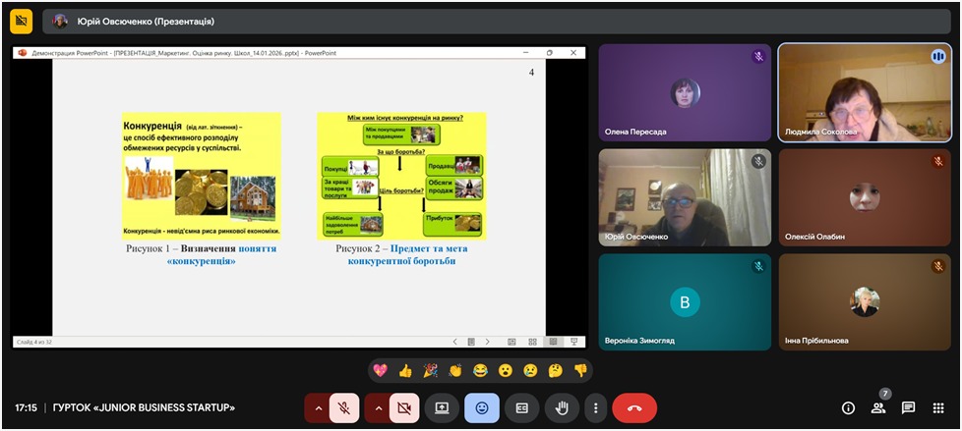This screenshot has width=962, height=431.
Task: Expand video settings arrow beside camera
Action: (x=378, y=407)
